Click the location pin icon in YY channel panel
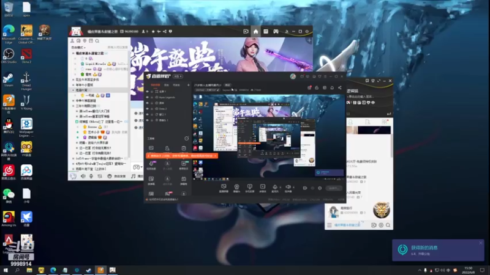Screen dimensions: 490x275 point(85,41)
